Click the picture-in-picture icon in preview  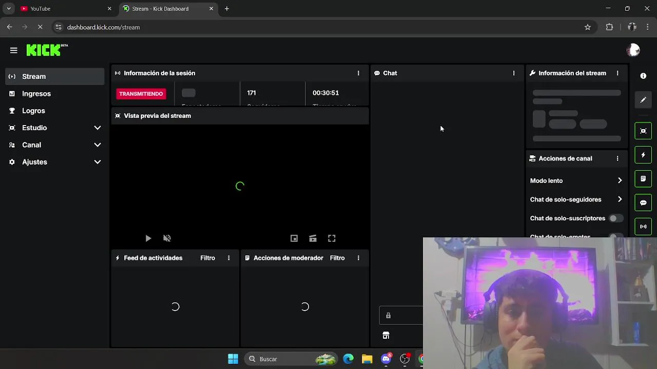coord(294,238)
